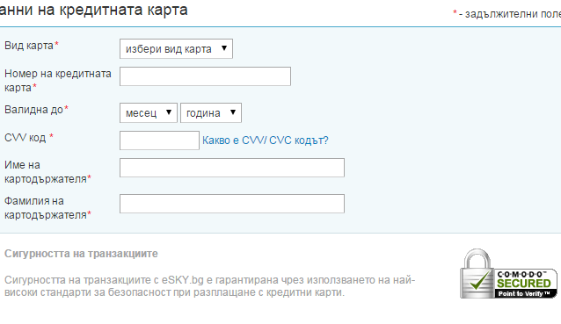Click the 'Сигурността на транзакциите' heading

81,254
